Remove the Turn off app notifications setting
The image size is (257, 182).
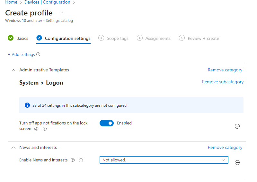point(237,126)
